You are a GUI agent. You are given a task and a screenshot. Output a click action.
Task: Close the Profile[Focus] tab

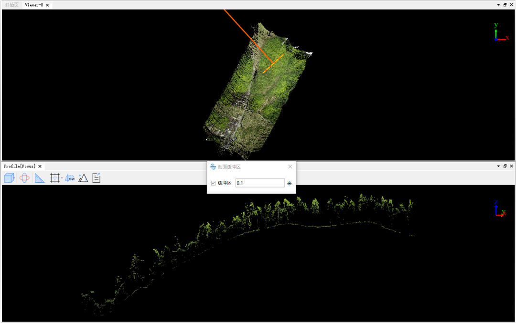click(40, 166)
